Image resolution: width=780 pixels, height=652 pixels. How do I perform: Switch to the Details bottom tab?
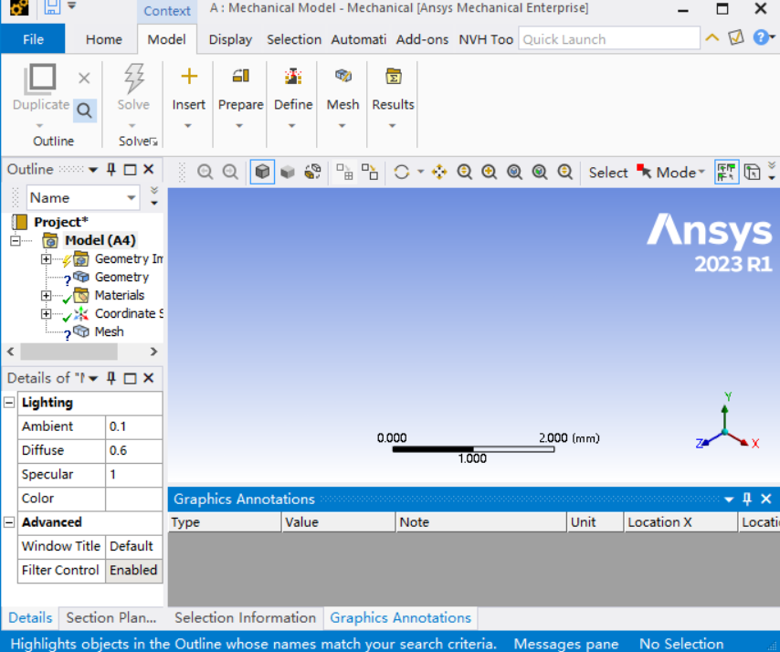[30, 617]
